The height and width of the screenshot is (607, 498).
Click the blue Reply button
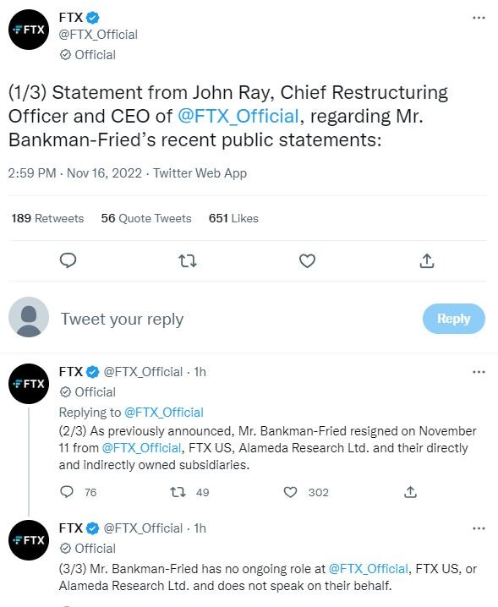tap(453, 319)
